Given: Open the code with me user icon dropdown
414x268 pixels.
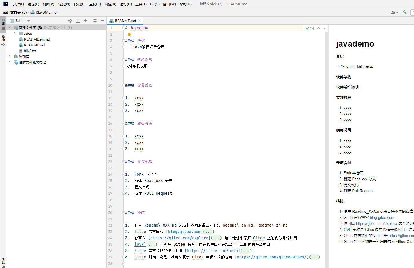Looking at the screenshot, I should 395,12.
